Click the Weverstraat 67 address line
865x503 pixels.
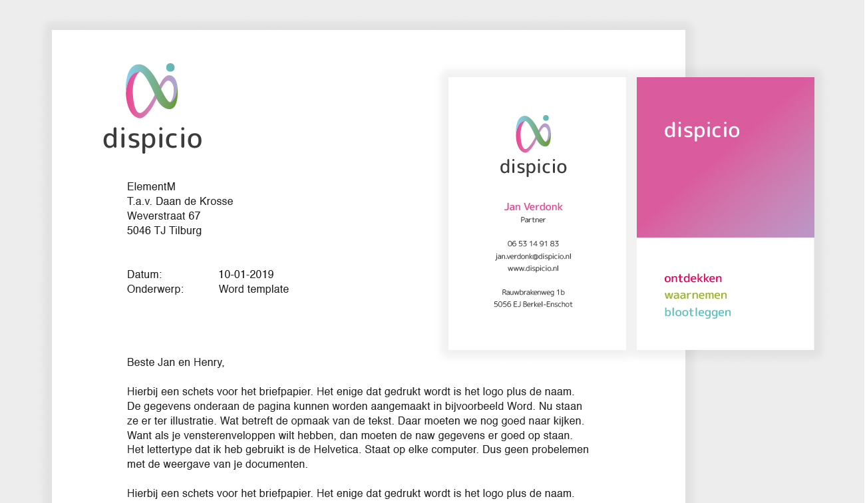click(164, 216)
